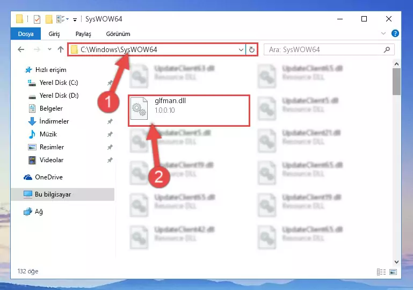Minimize the SysWOW64 window

pyautogui.click(x=340, y=19)
